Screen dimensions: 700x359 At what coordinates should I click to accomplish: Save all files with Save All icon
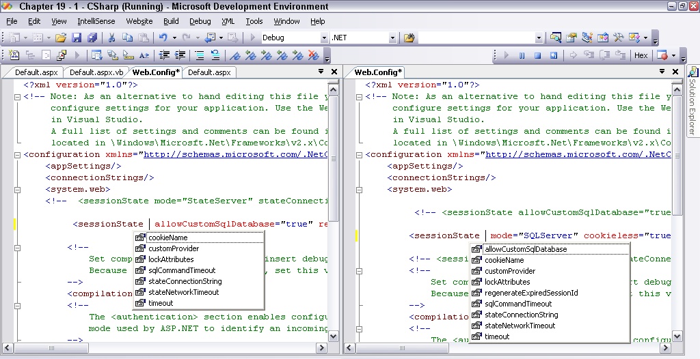tap(91, 38)
